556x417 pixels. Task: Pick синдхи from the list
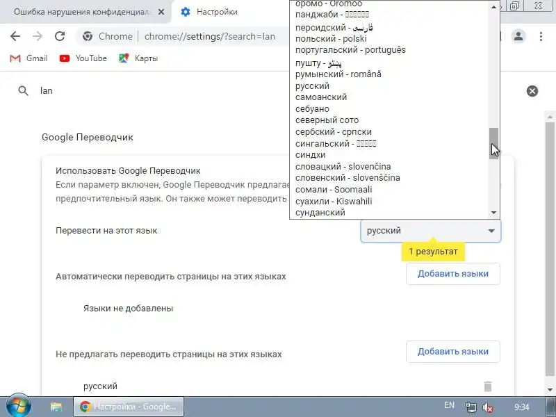pyautogui.click(x=389, y=155)
